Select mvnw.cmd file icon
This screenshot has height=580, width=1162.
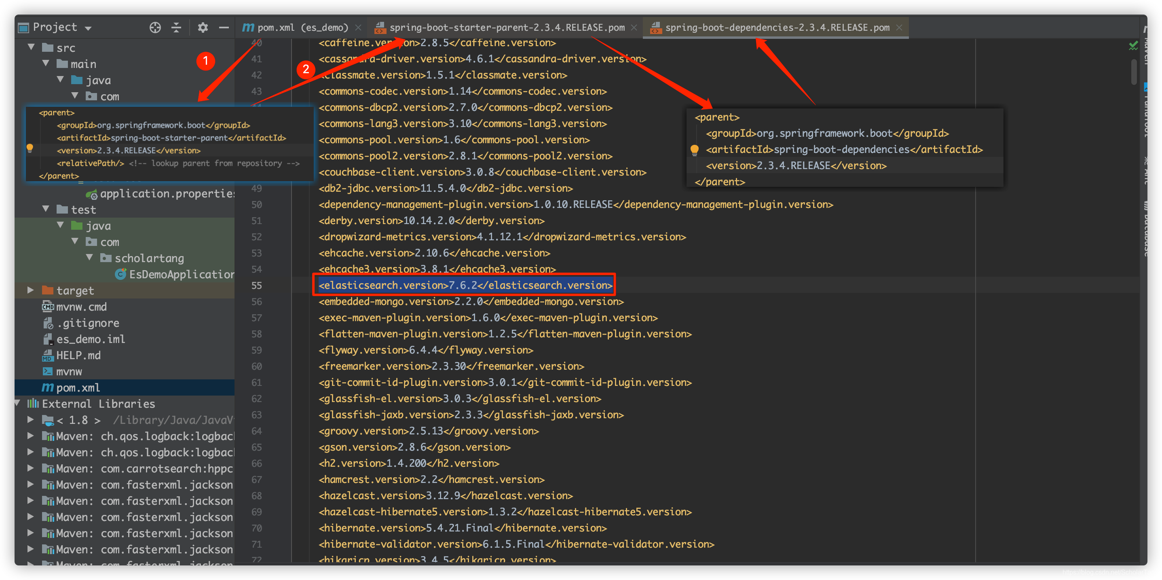tap(47, 307)
